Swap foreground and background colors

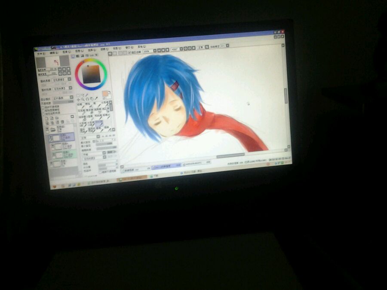click(x=109, y=92)
